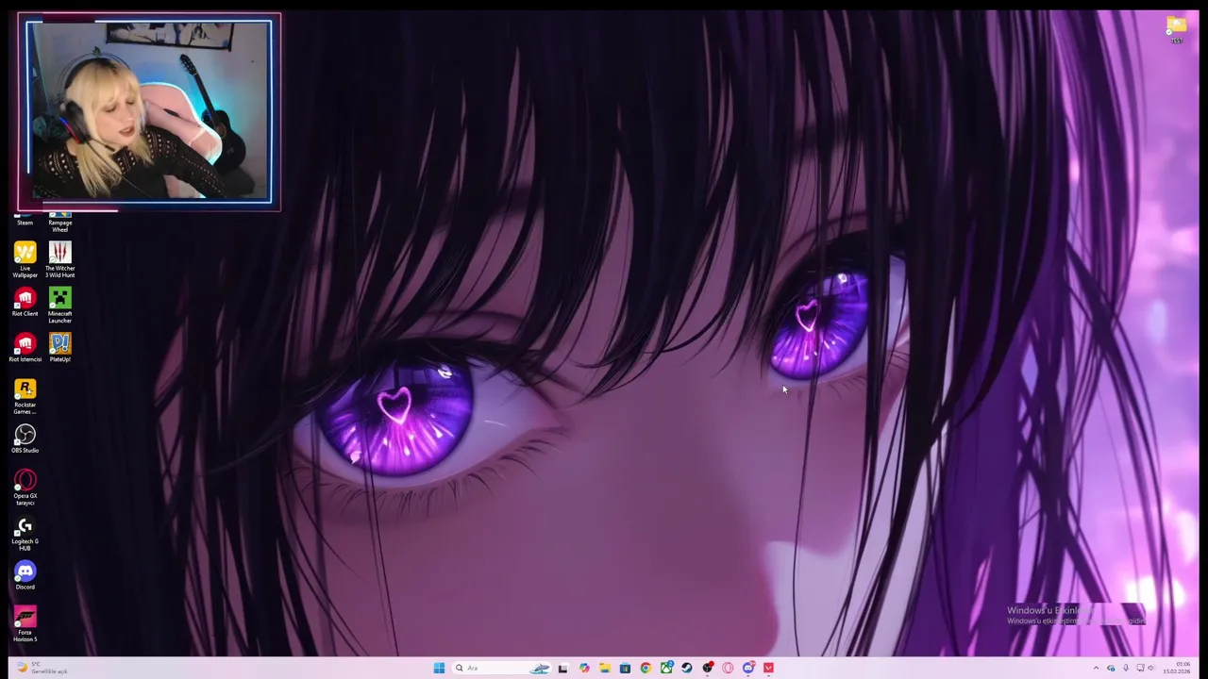Click the taskbar search box labeled Ara
The width and height of the screenshot is (1208, 679).
[501, 668]
